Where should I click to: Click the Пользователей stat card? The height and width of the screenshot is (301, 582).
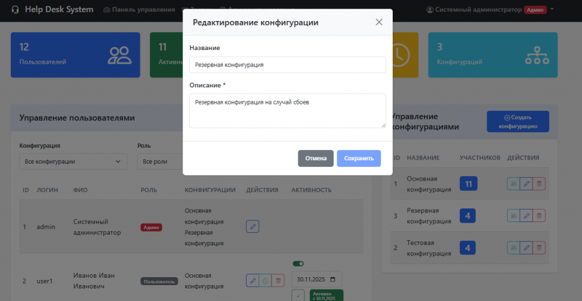point(76,55)
